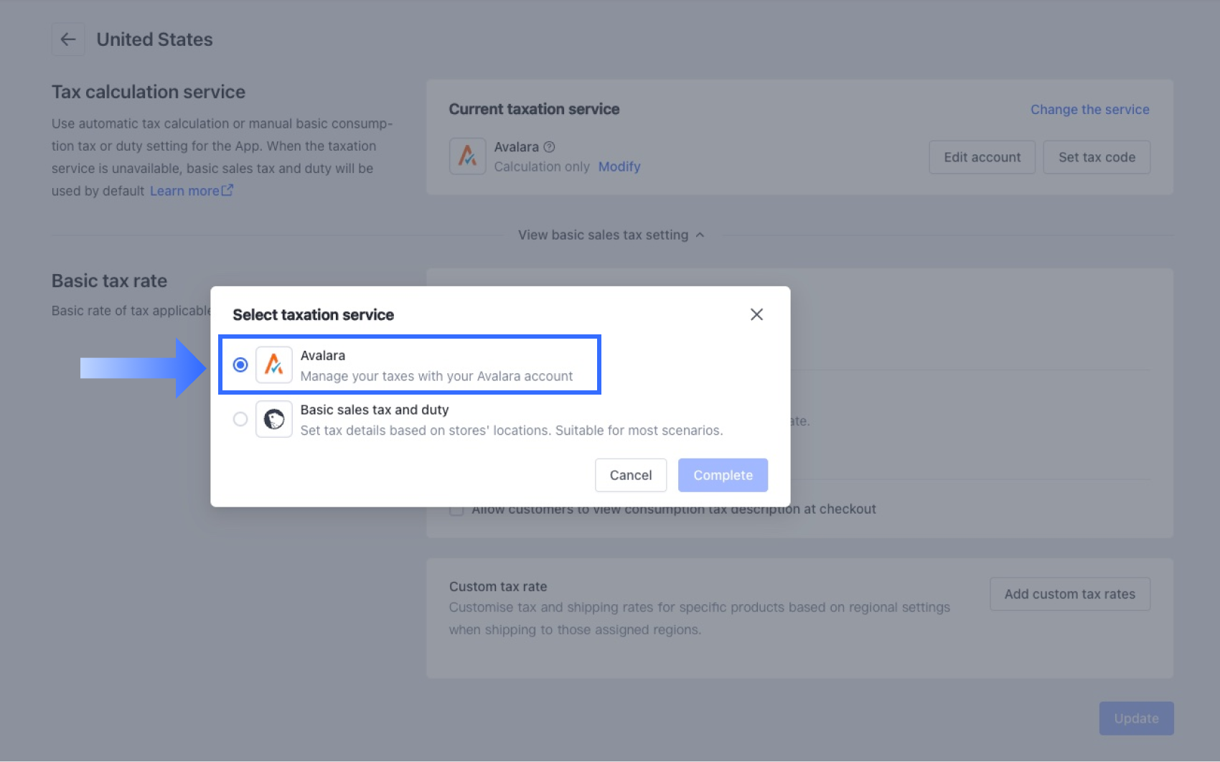The height and width of the screenshot is (762, 1220).
Task: Confirm with the Complete button
Action: [x=723, y=475]
